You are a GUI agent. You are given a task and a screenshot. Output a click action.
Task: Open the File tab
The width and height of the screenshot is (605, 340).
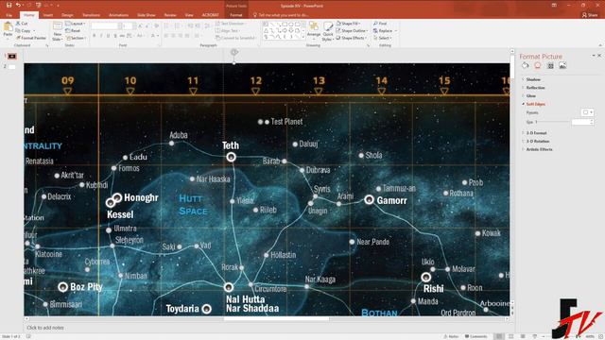click(x=9, y=15)
